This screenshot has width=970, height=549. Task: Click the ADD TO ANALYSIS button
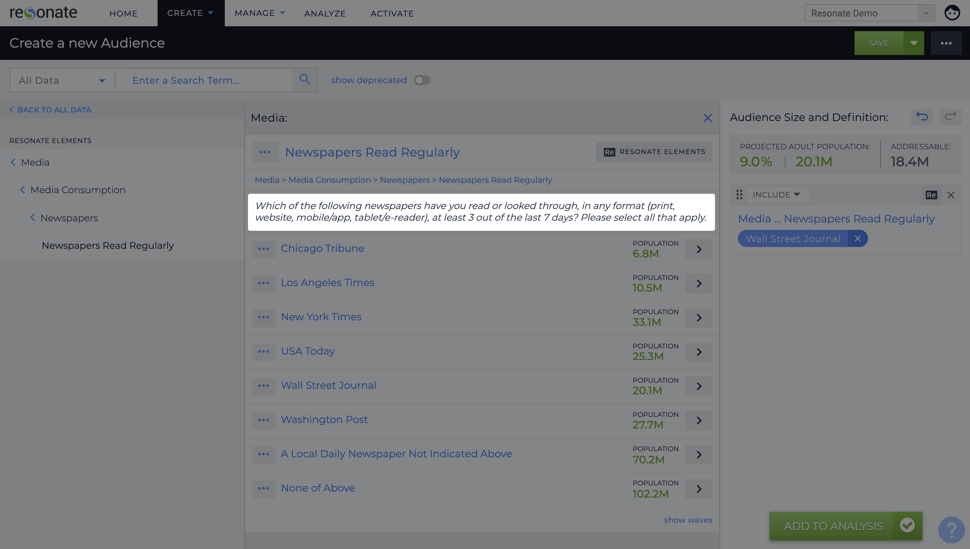[x=834, y=526]
